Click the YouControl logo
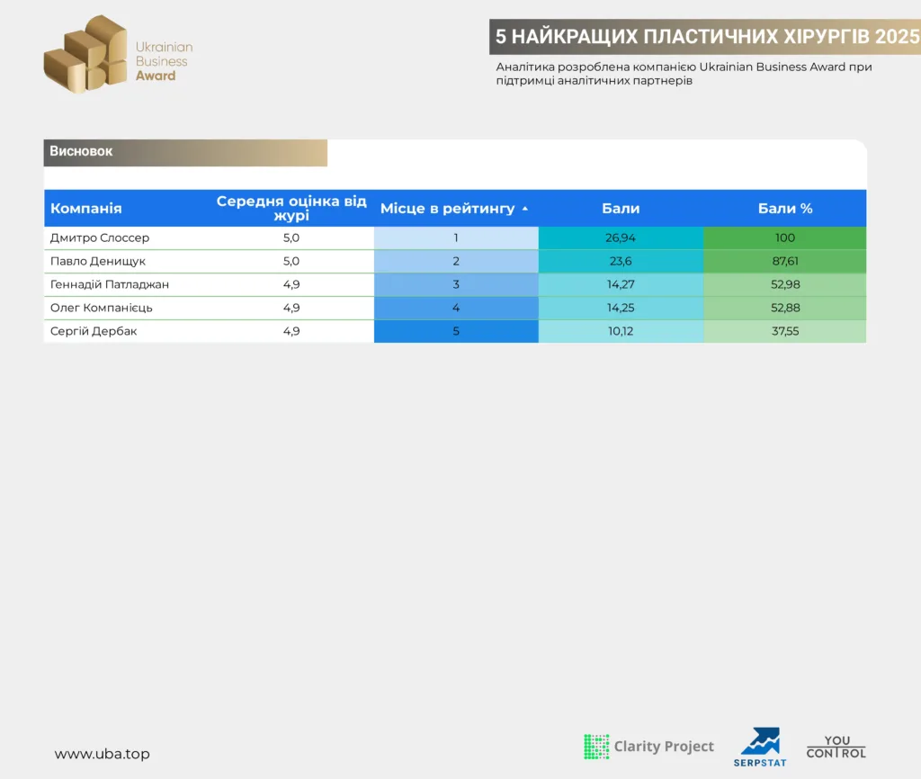Viewport: 921px width, 779px height. 836,748
